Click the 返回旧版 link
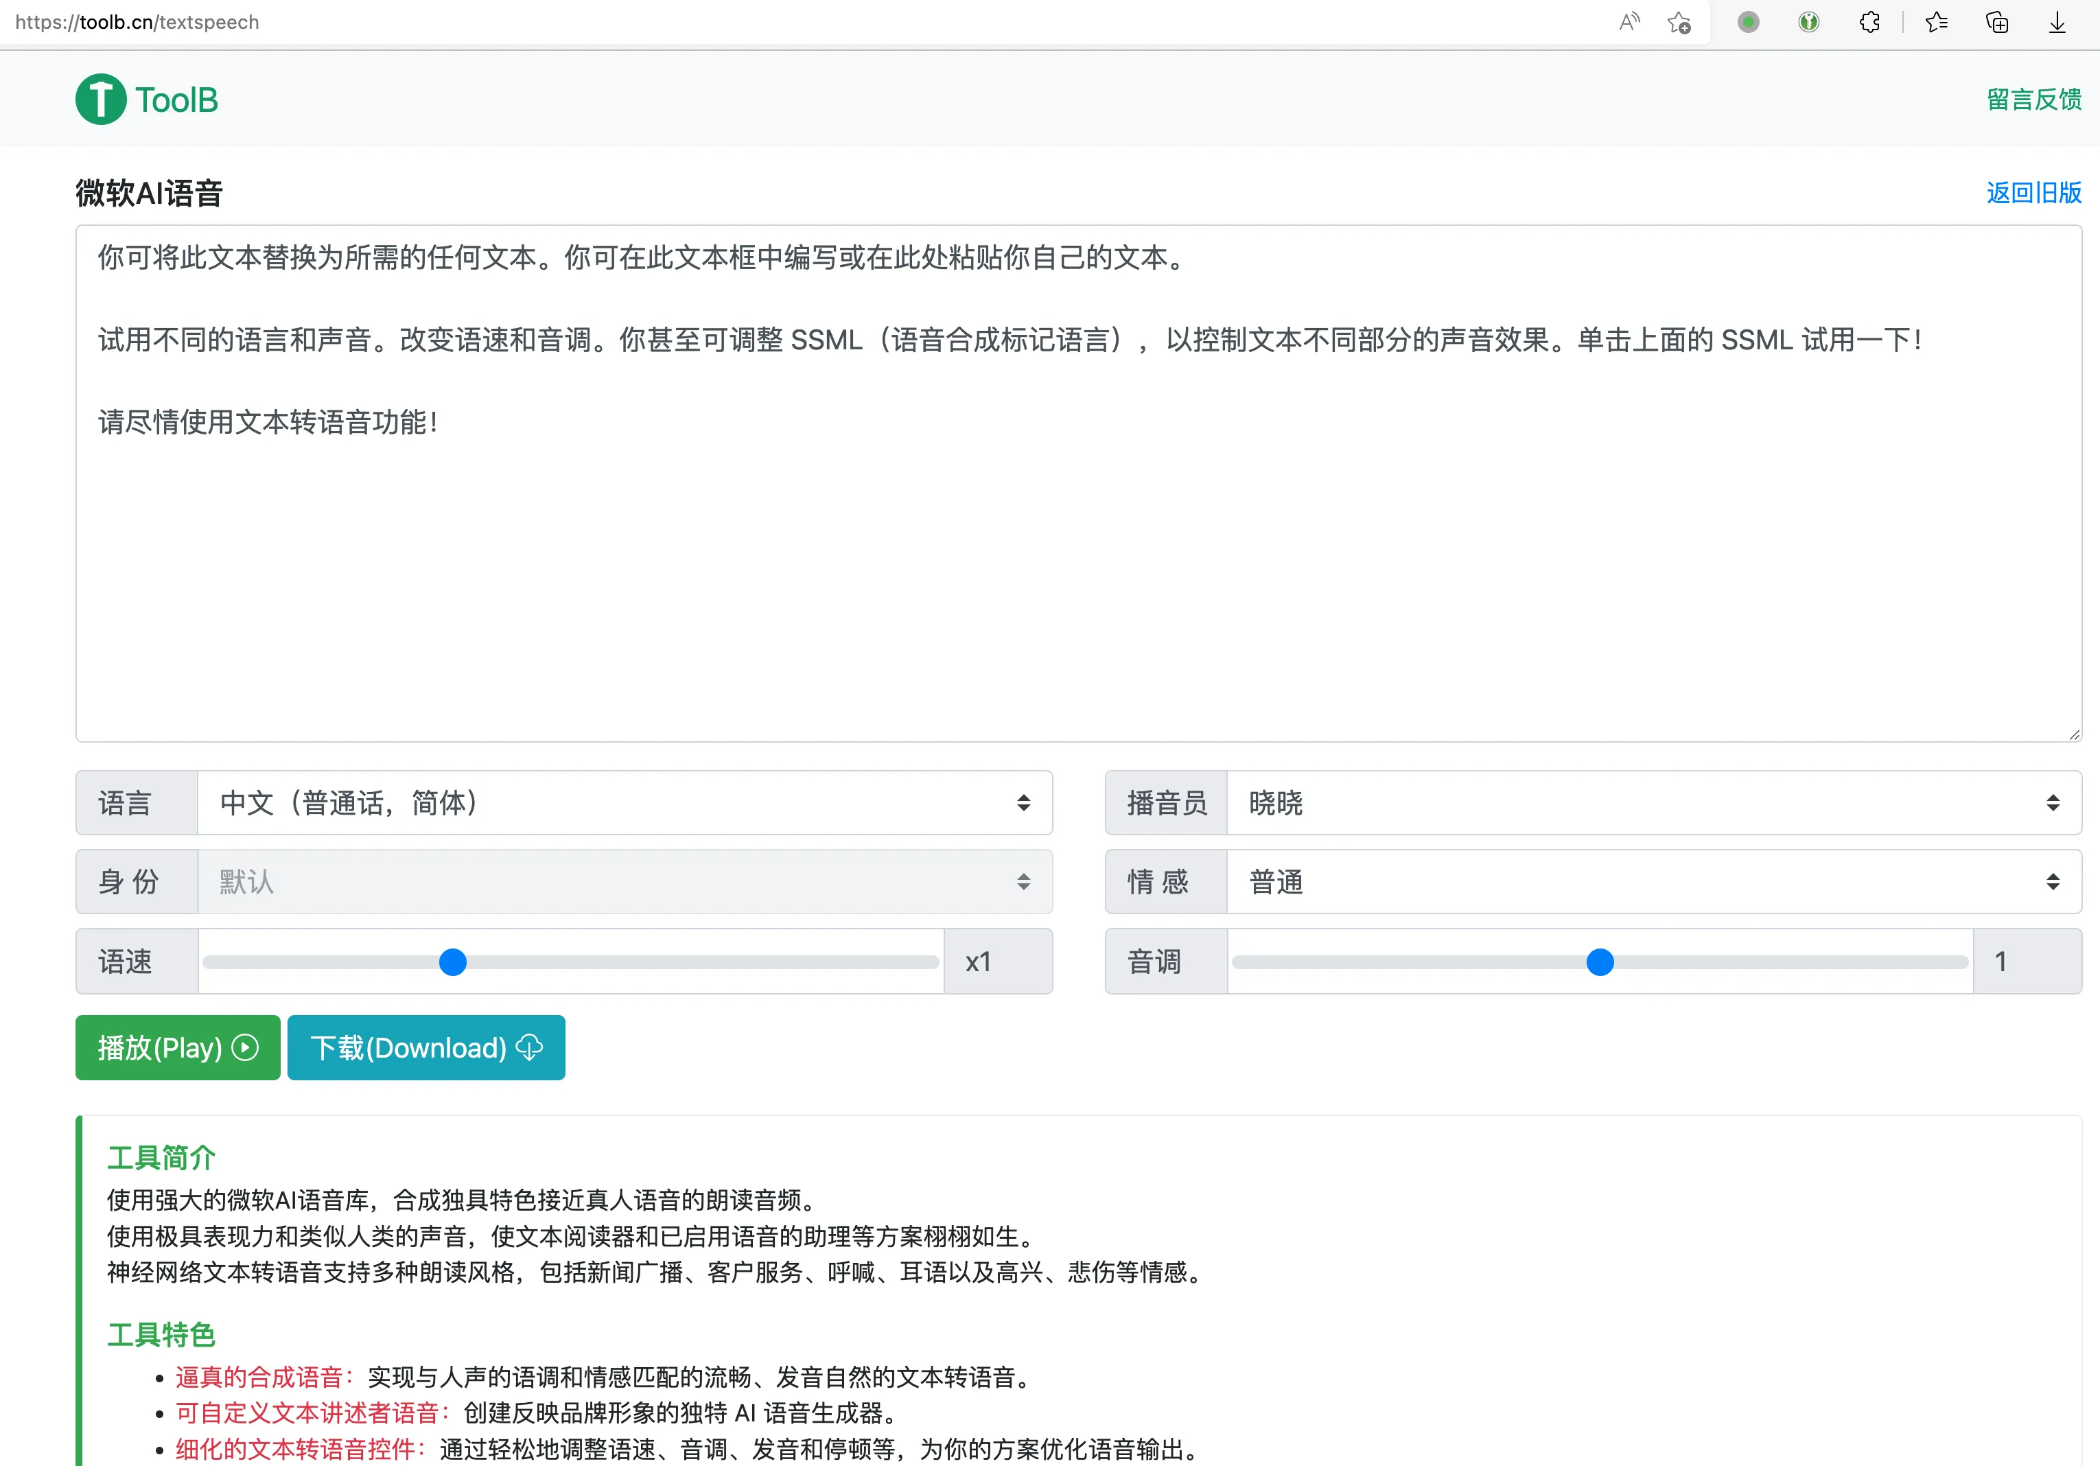 [x=2032, y=193]
